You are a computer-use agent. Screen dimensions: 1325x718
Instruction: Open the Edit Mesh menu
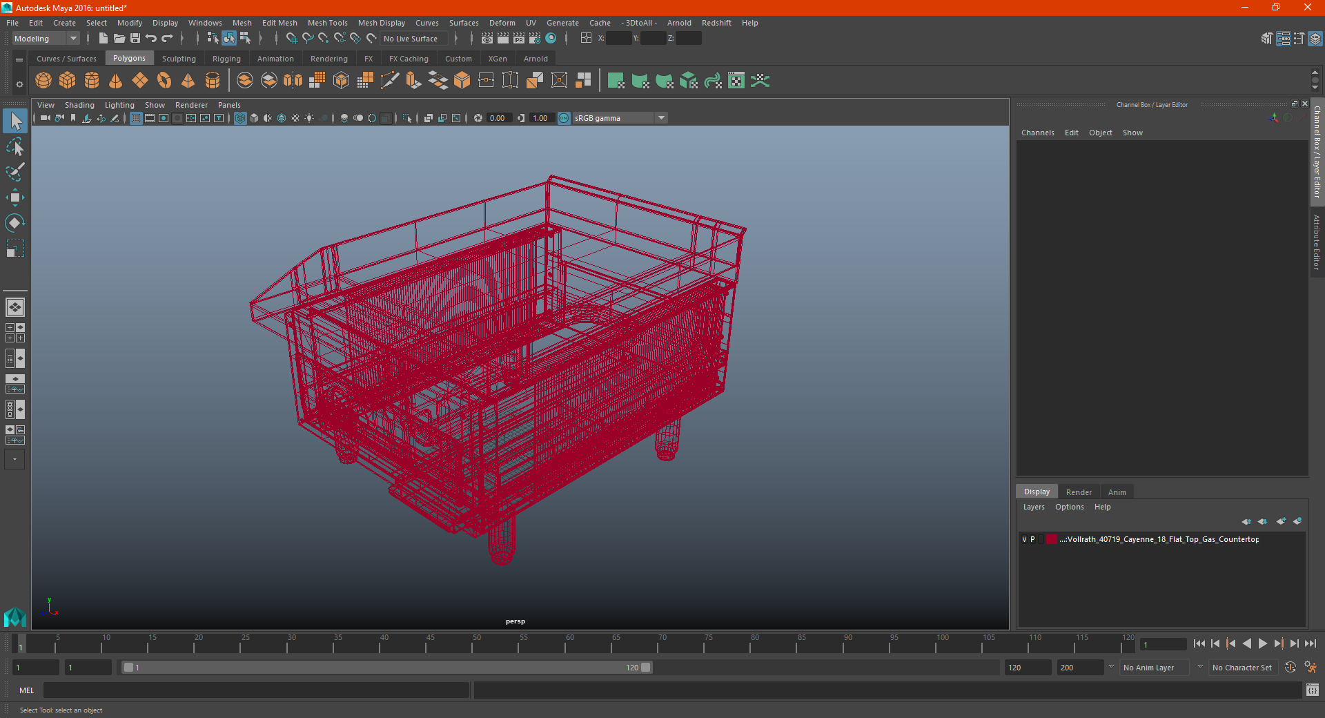click(x=279, y=23)
